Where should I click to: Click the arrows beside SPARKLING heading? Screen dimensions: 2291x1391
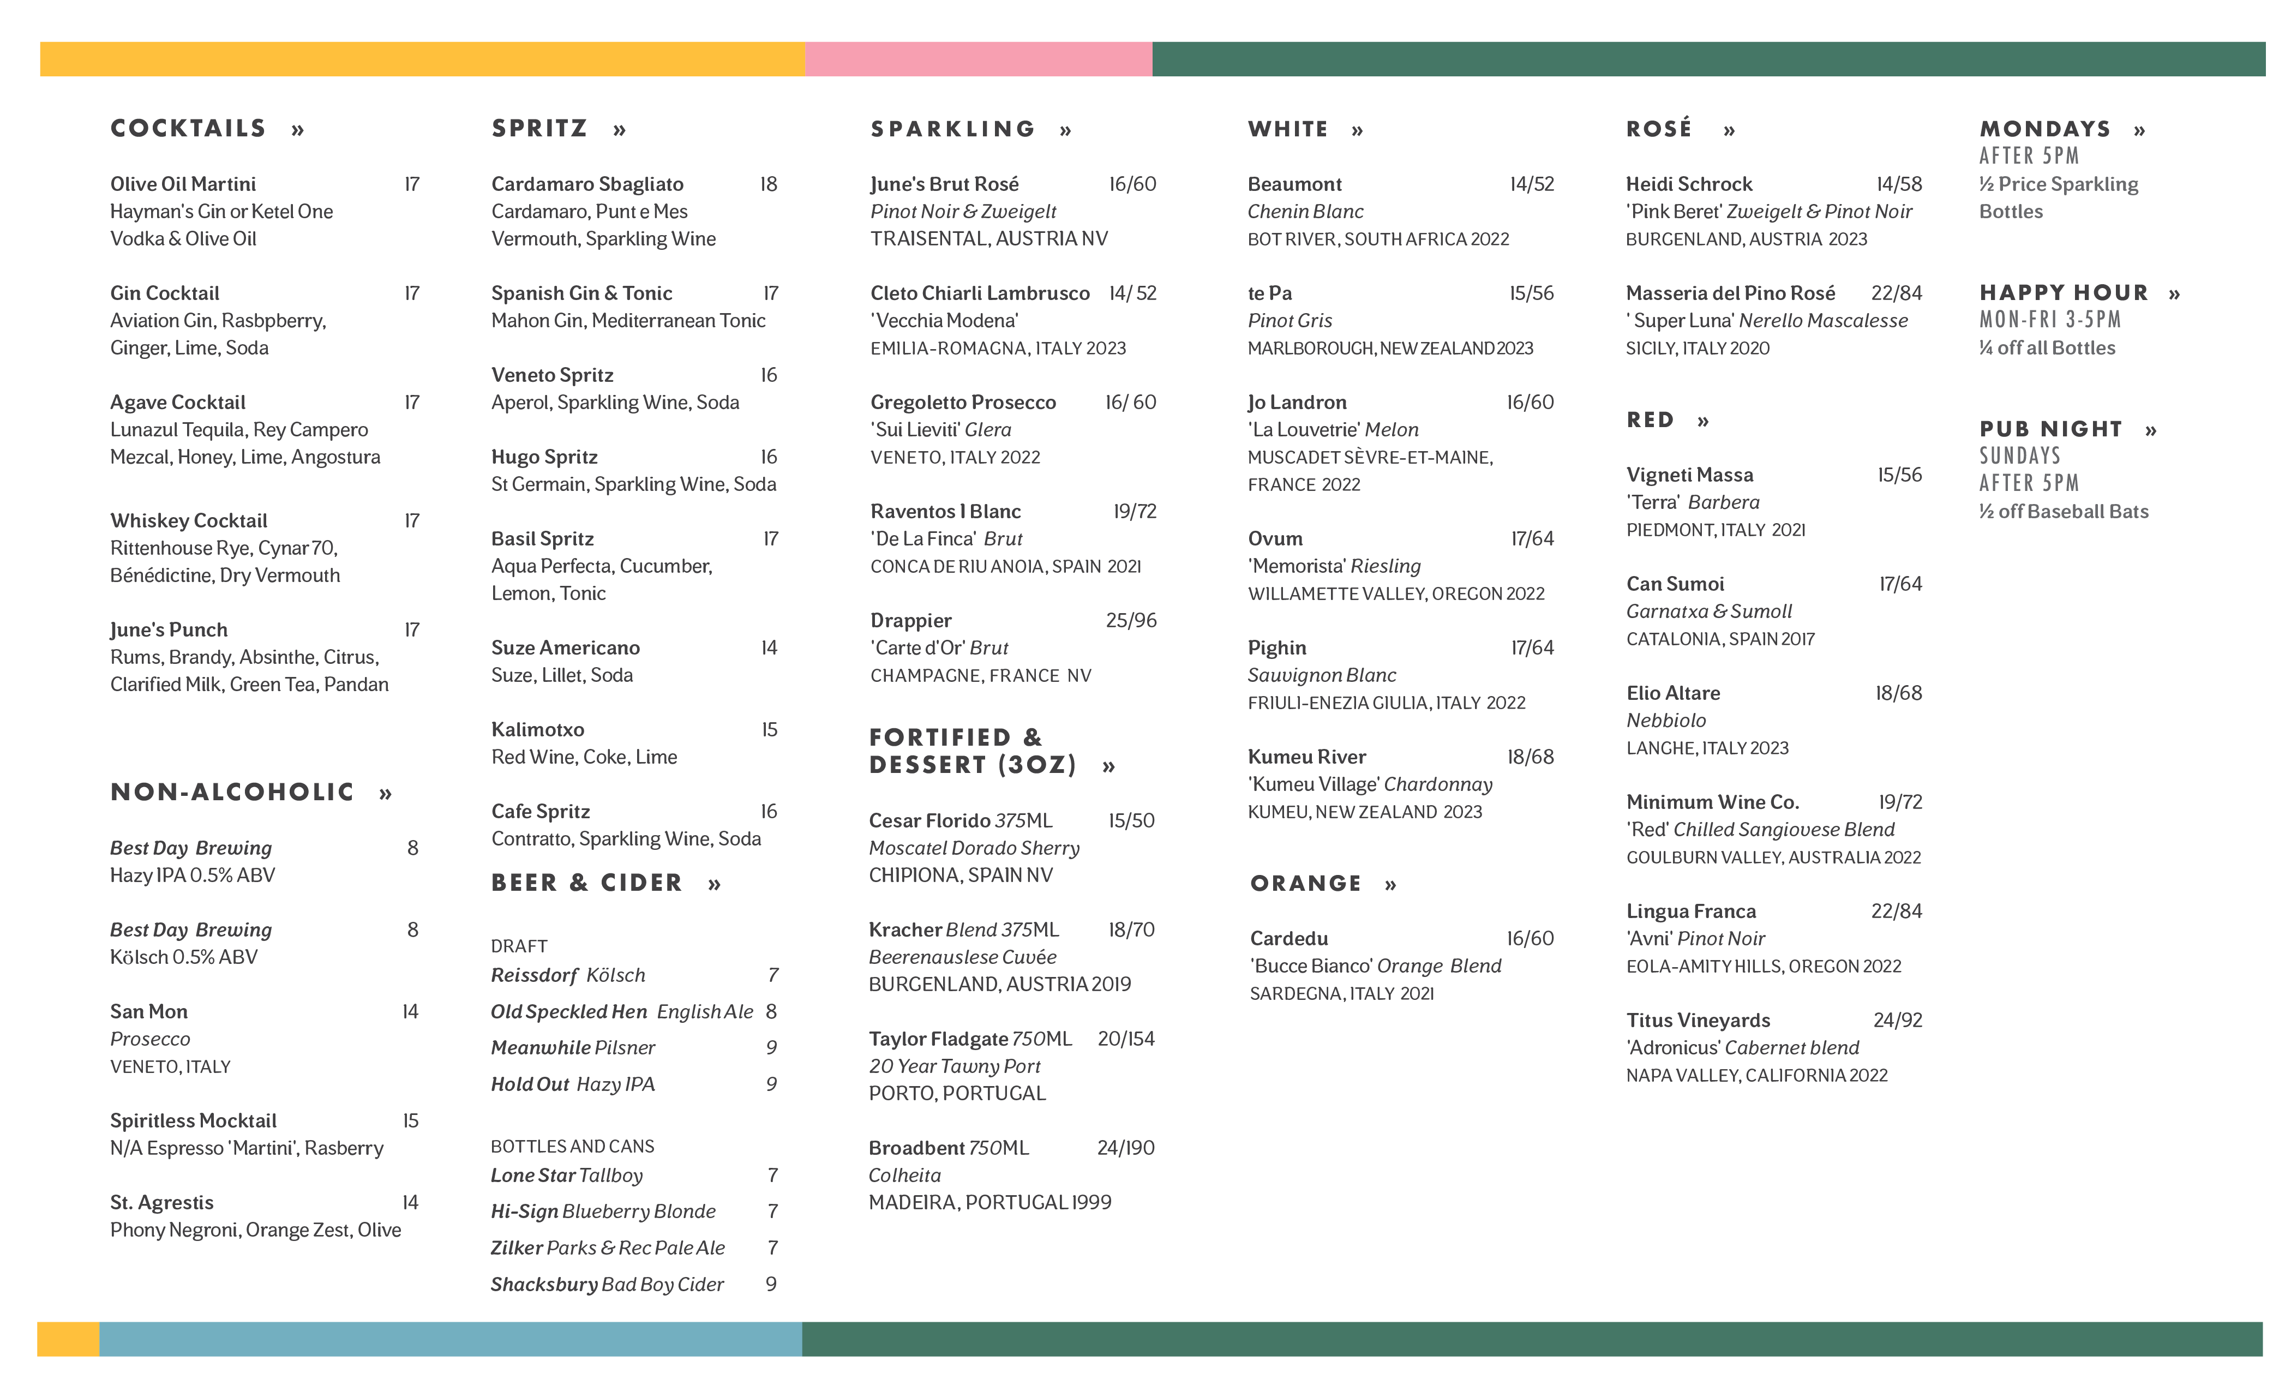[x=1065, y=131]
